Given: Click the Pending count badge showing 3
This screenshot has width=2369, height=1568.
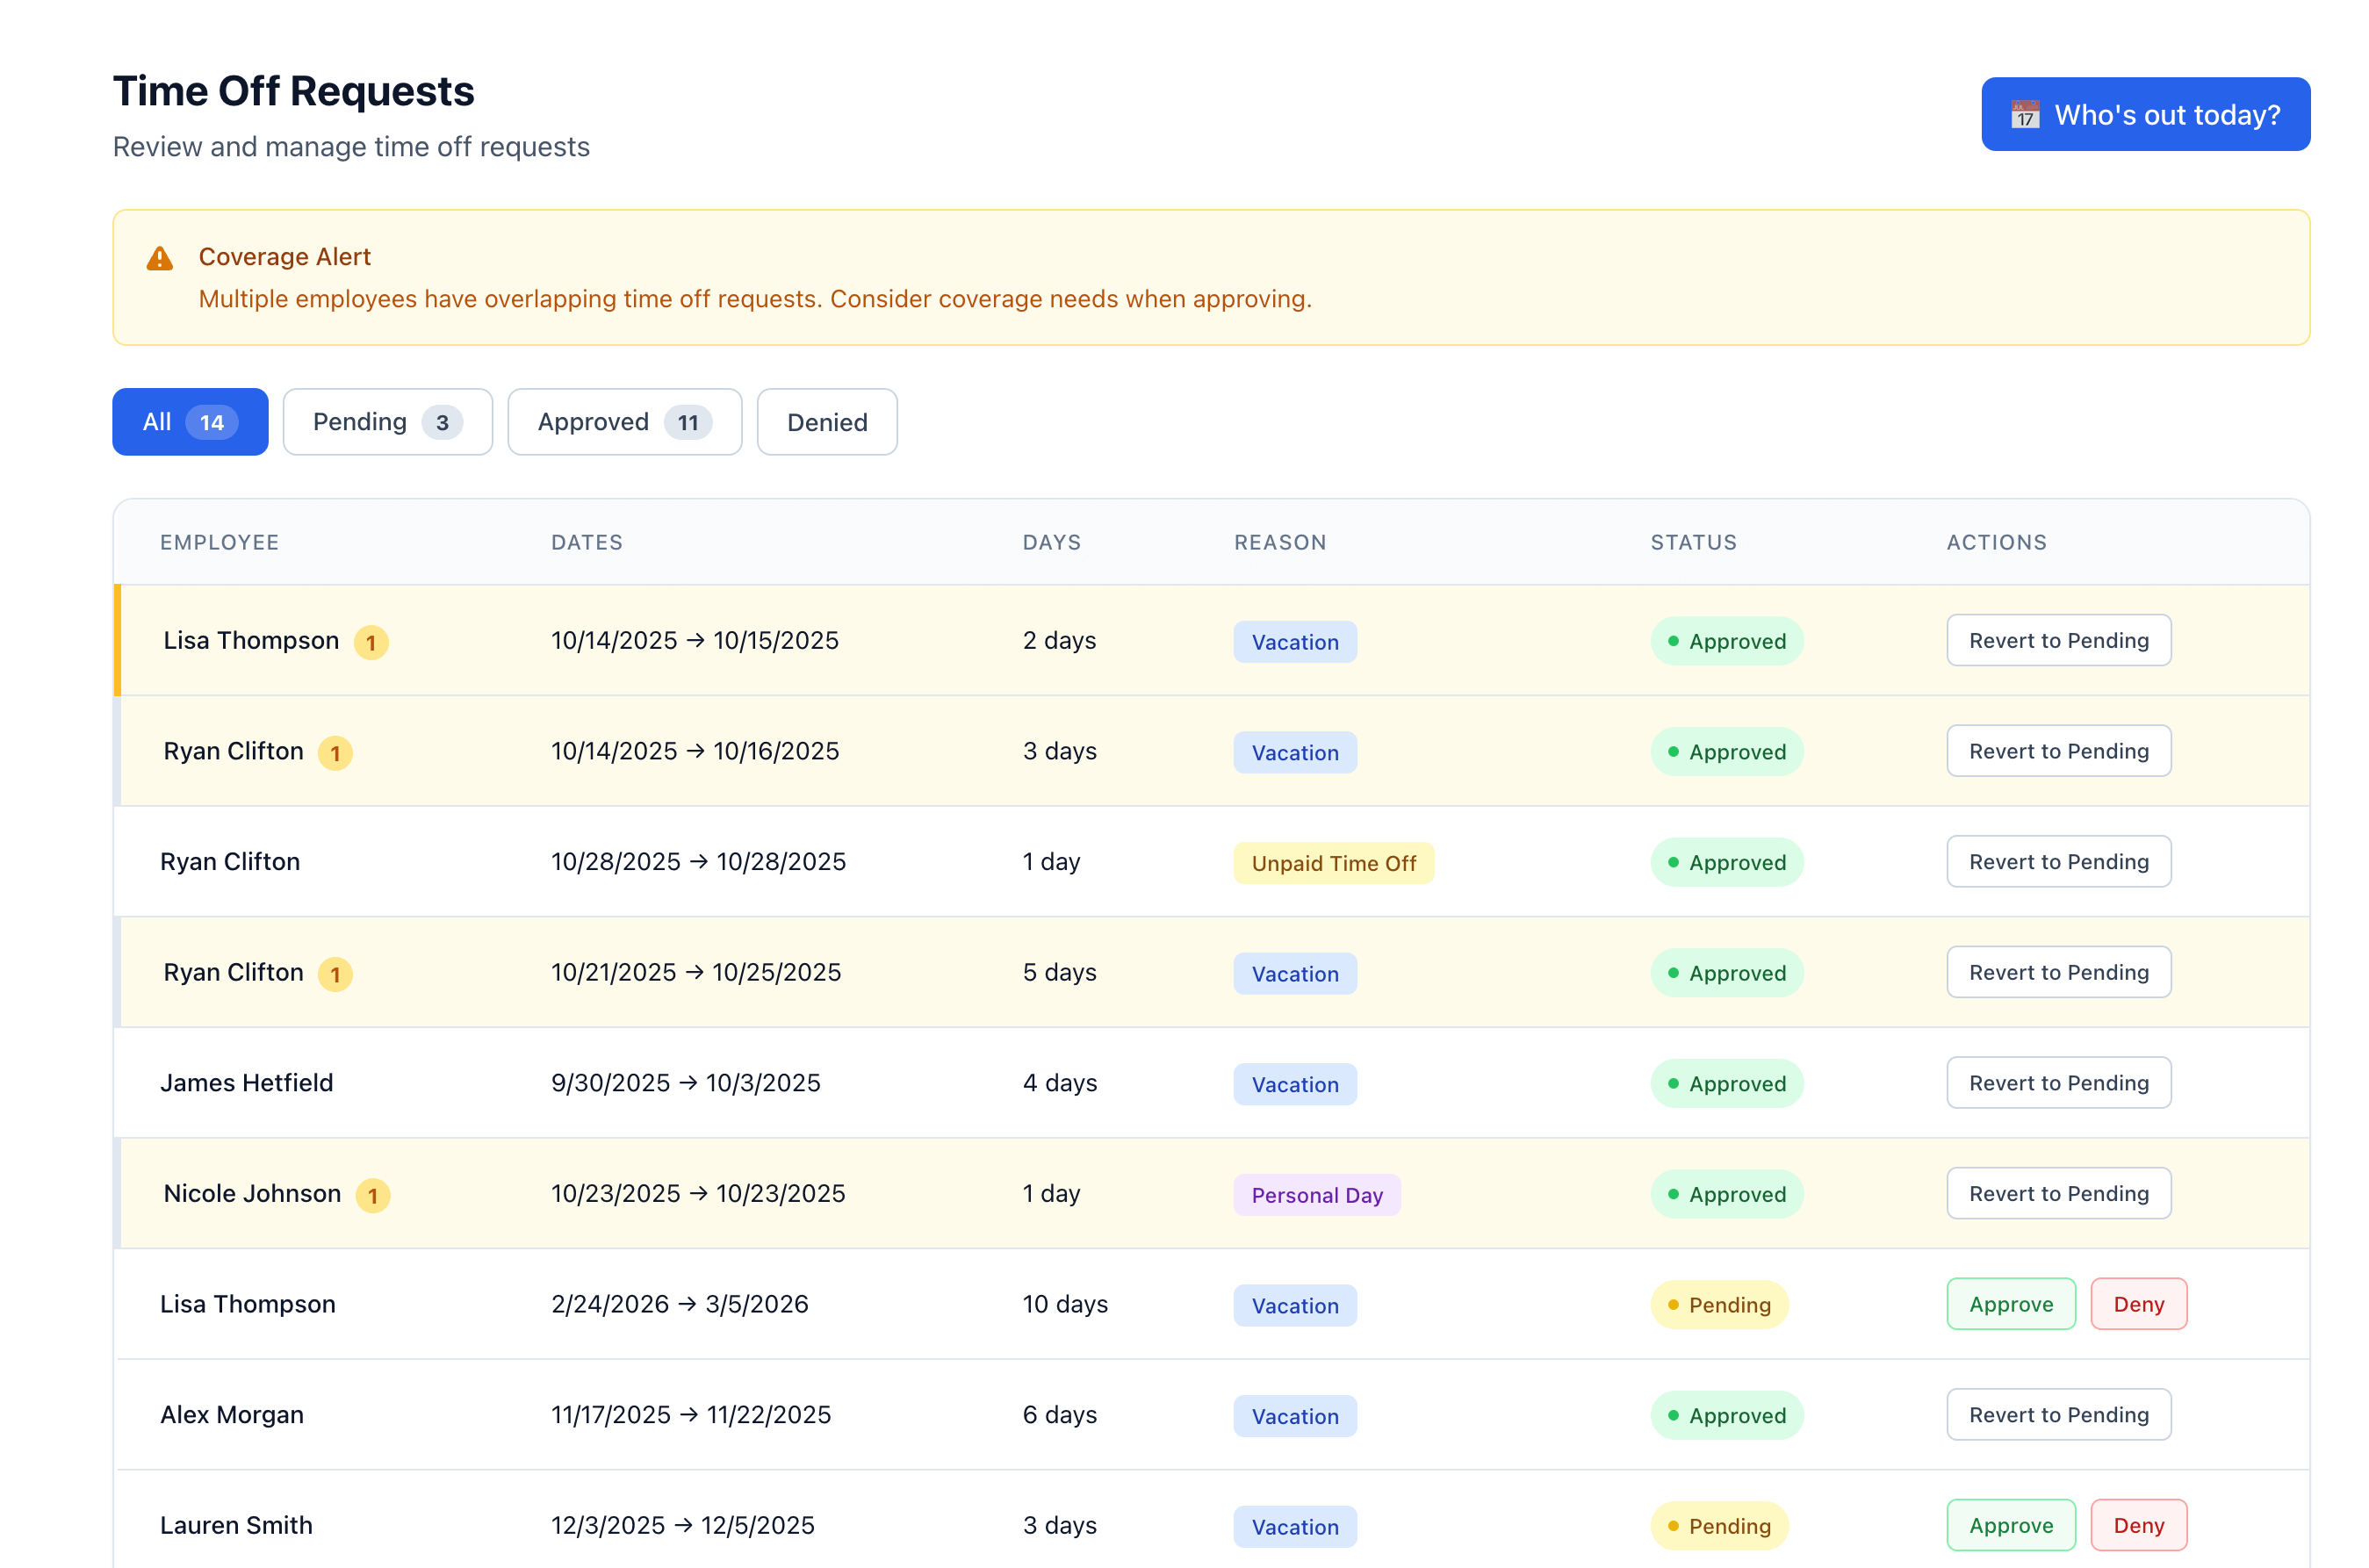Looking at the screenshot, I should (x=442, y=422).
